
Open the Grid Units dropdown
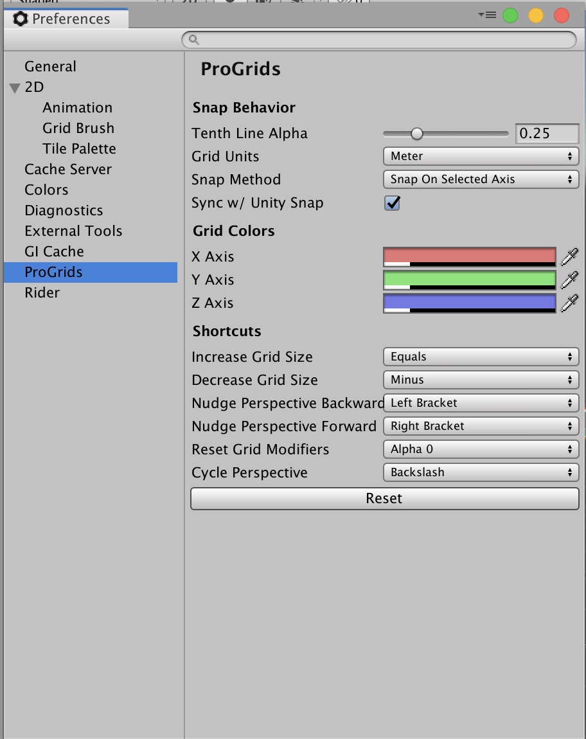tap(481, 156)
